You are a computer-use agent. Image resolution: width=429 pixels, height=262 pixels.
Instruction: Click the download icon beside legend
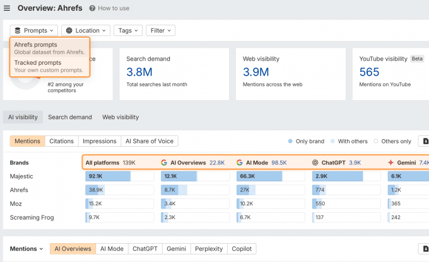[x=426, y=141]
